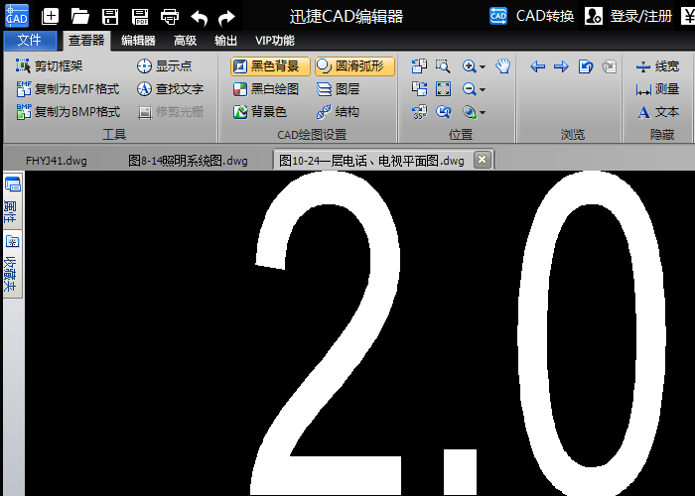Screen dimensions: 695x496
Task: Open the 图层 layers panel
Action: tap(338, 89)
